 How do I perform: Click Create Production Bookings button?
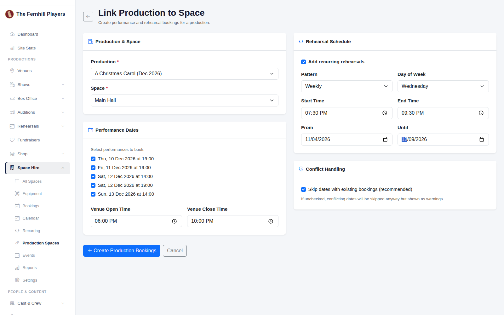pos(122,251)
